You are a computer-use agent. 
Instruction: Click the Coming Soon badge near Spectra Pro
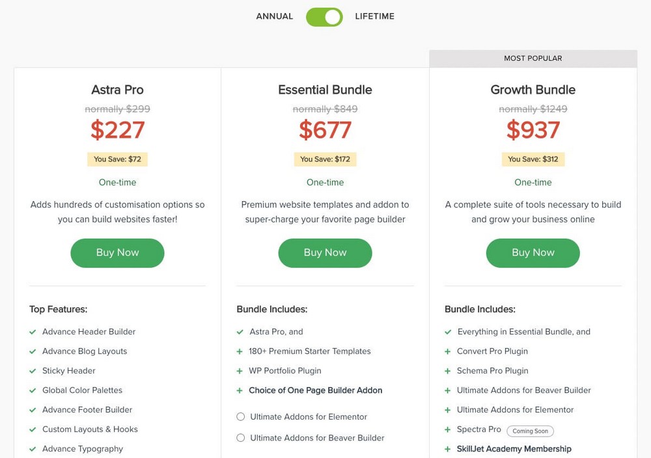pyautogui.click(x=530, y=431)
